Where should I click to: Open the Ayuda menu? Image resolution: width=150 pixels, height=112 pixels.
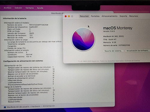[x=40, y=8]
